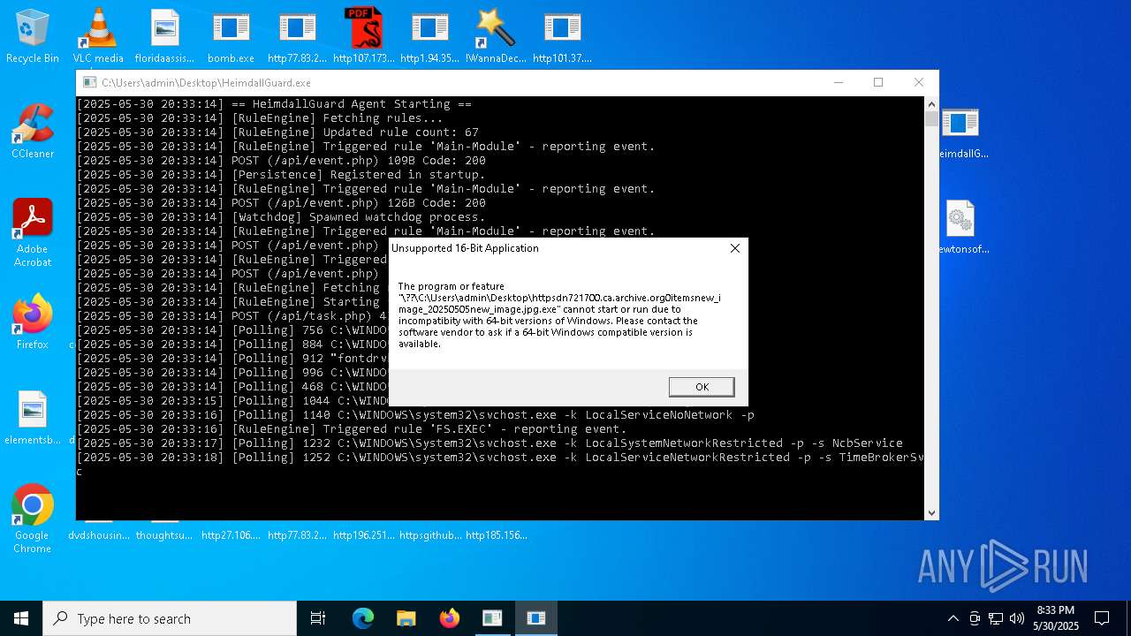The height and width of the screenshot is (636, 1131).
Task: Open File Explorer from taskbar
Action: [406, 618]
